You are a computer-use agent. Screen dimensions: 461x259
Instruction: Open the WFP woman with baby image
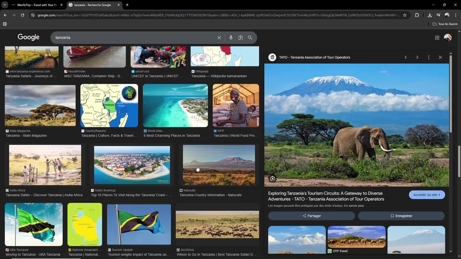point(236,105)
